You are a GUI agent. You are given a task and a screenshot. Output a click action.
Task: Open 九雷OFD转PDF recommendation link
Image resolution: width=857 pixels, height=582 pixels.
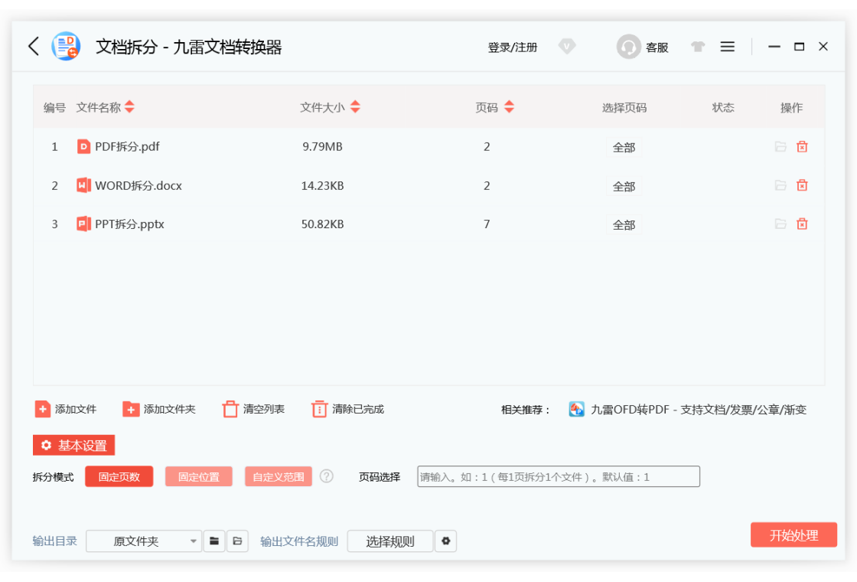pos(699,410)
